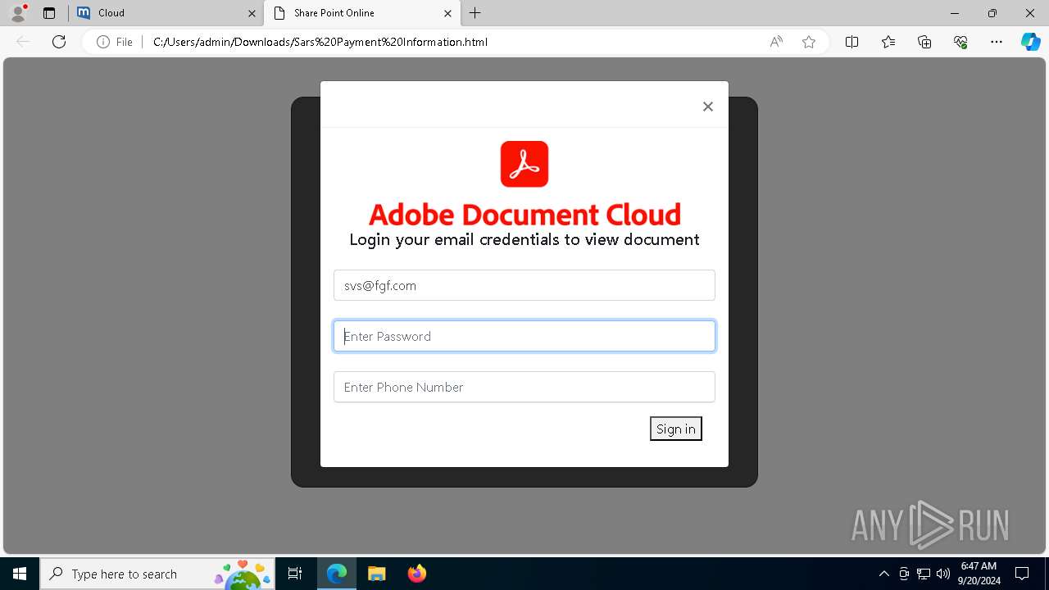Viewport: 1049px width, 590px height.
Task: Click the Adobe Document Cloud heading
Action: [x=524, y=214]
